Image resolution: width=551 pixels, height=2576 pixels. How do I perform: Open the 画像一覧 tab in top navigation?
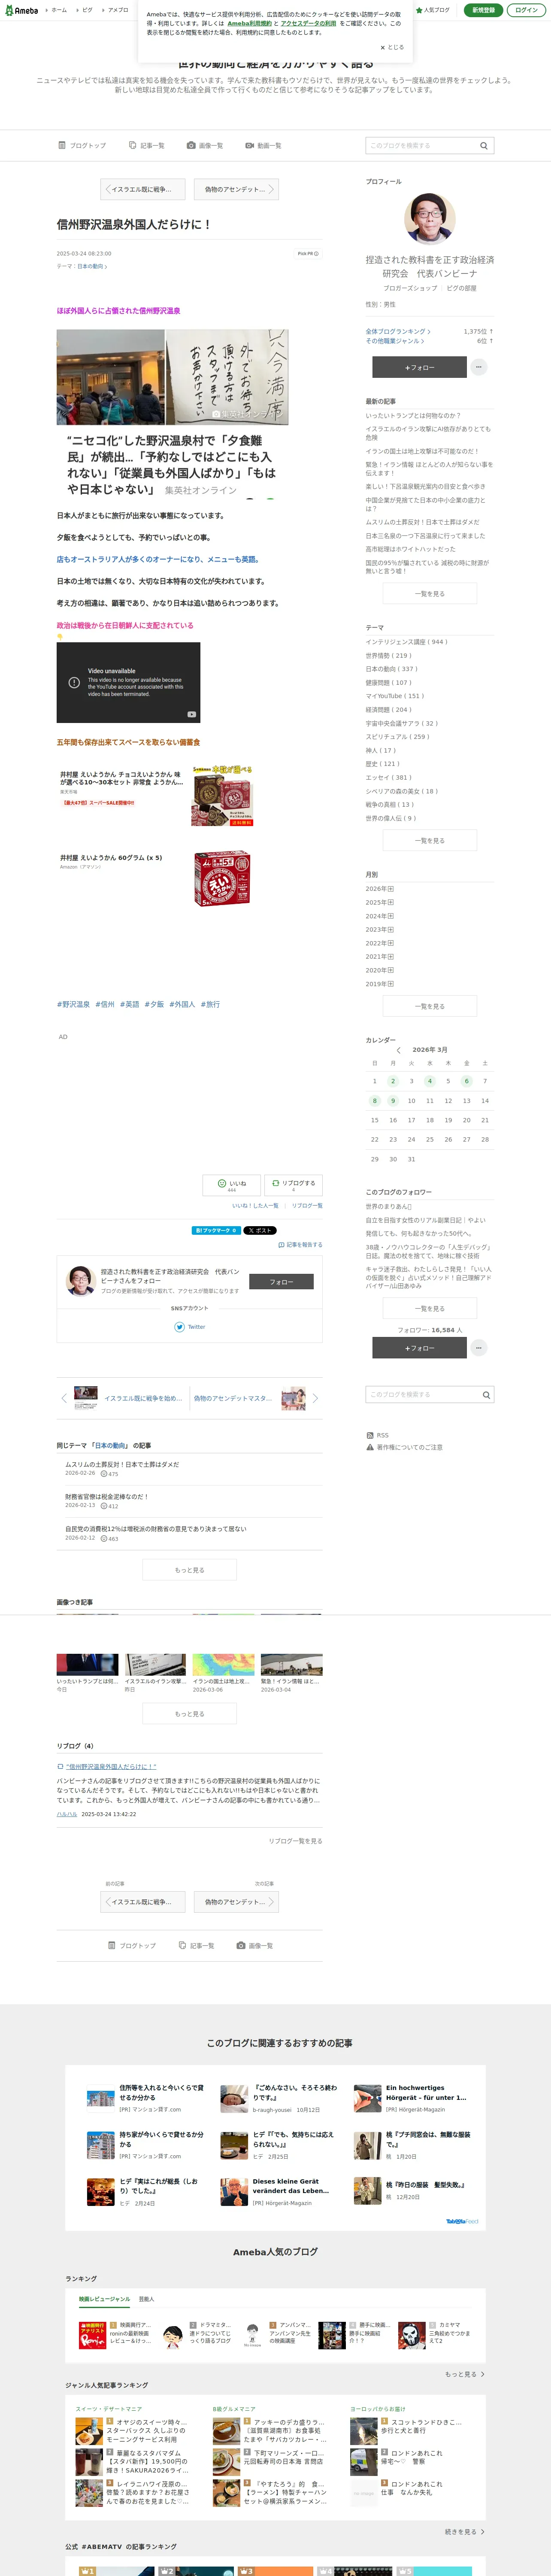205,145
